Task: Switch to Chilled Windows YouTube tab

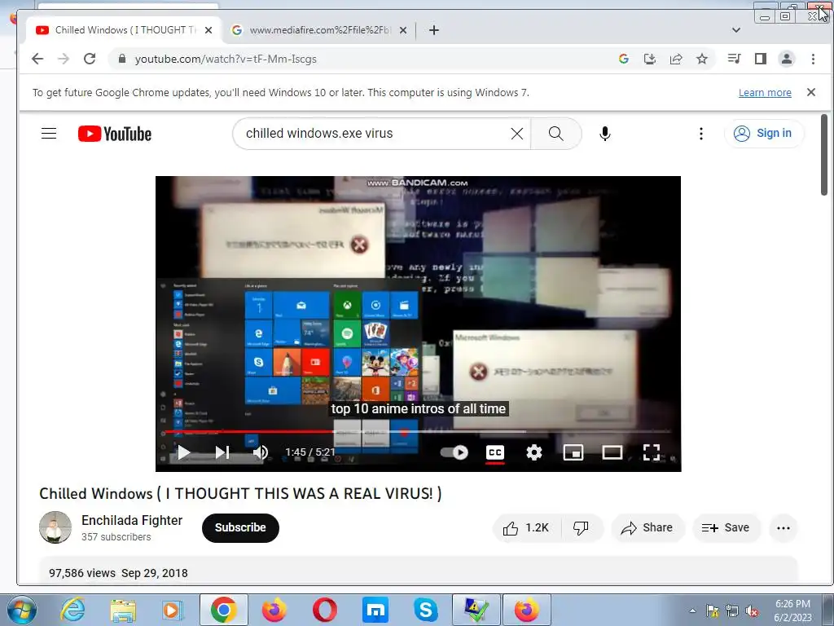Action: pyautogui.click(x=124, y=30)
